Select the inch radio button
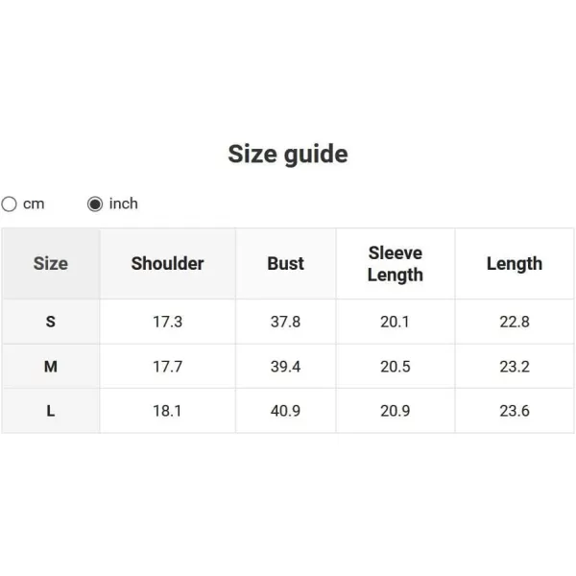 pyautogui.click(x=95, y=204)
